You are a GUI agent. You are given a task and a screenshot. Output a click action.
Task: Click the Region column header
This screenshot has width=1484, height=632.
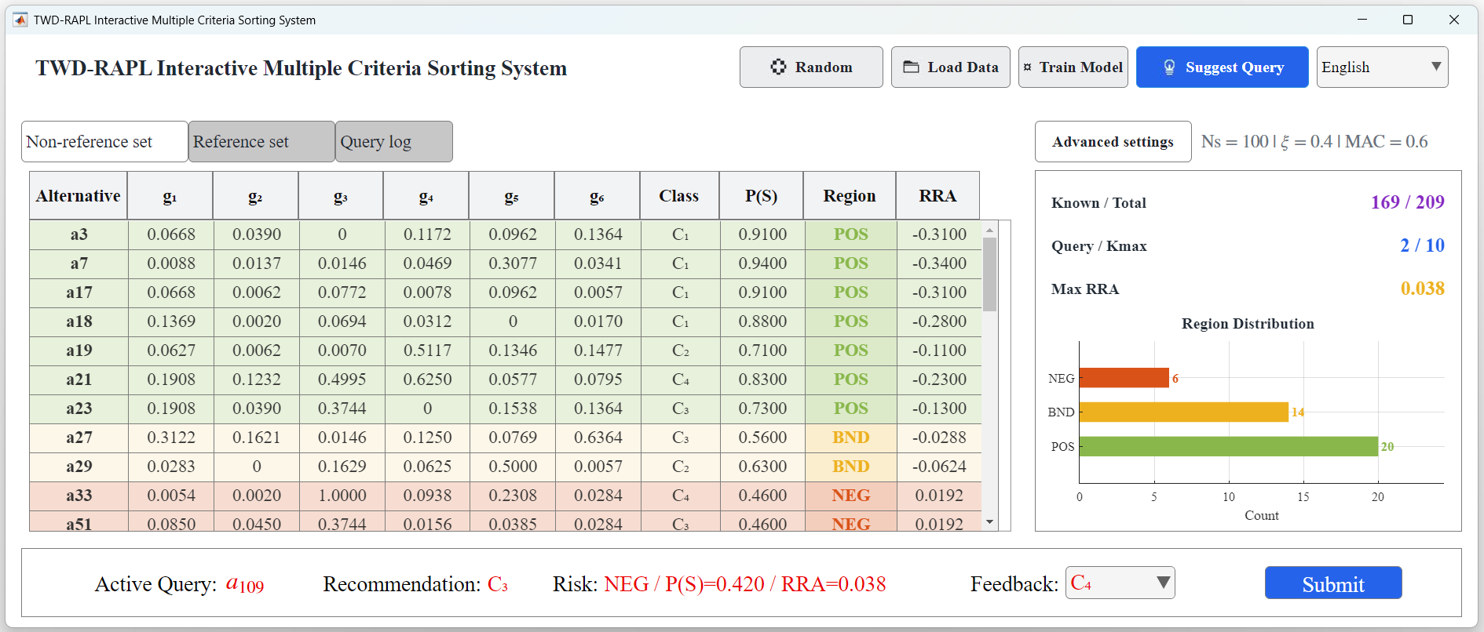850,195
